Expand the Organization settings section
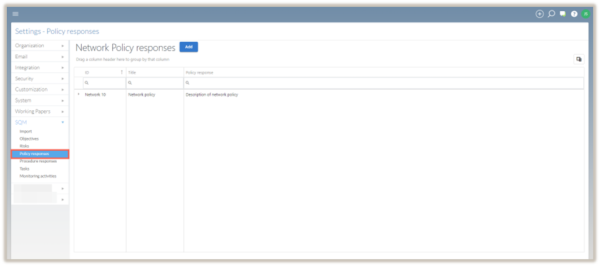The width and height of the screenshot is (600, 266). (40, 45)
